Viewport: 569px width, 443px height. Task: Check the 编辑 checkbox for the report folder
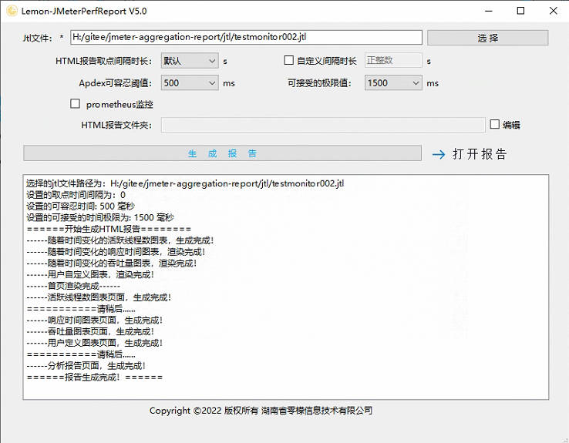pyautogui.click(x=495, y=124)
